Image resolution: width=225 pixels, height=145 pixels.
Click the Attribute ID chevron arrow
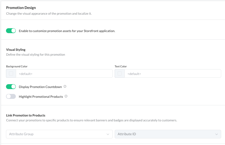pyautogui.click(x=217, y=134)
